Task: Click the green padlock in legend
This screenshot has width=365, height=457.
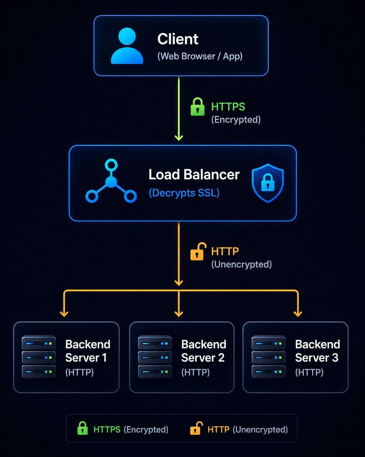Action: point(83,428)
